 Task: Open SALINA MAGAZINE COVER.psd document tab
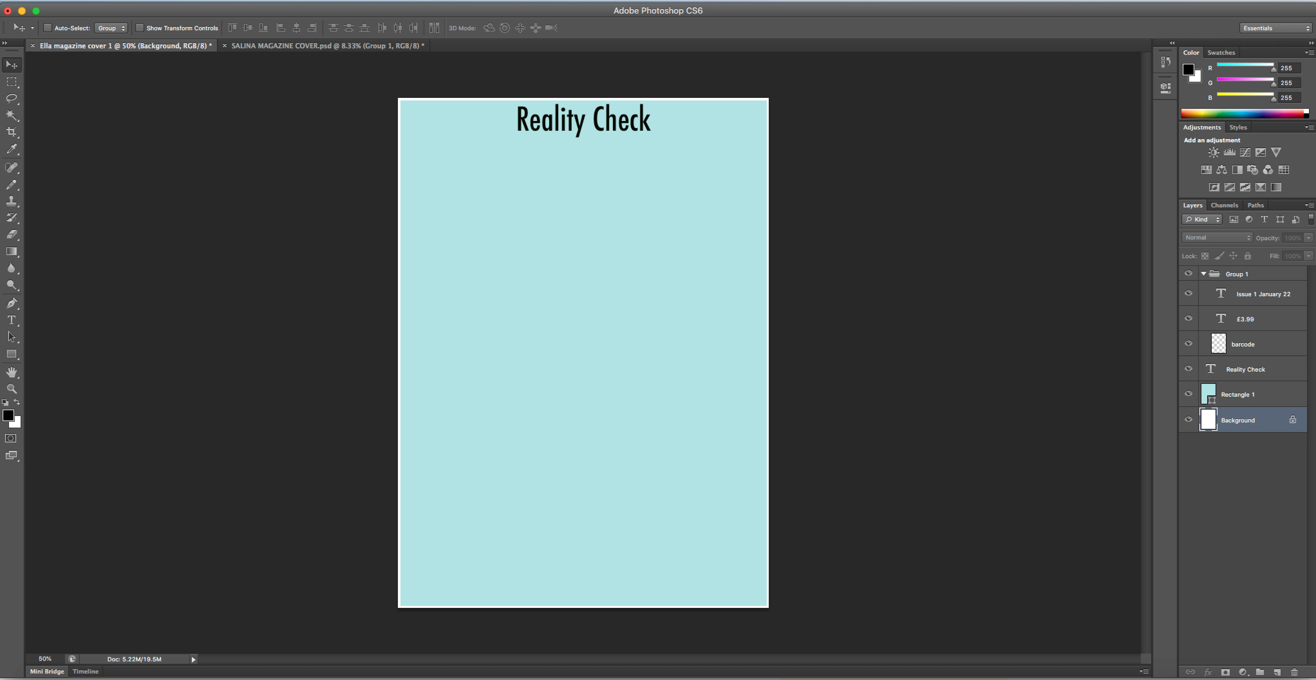point(327,46)
